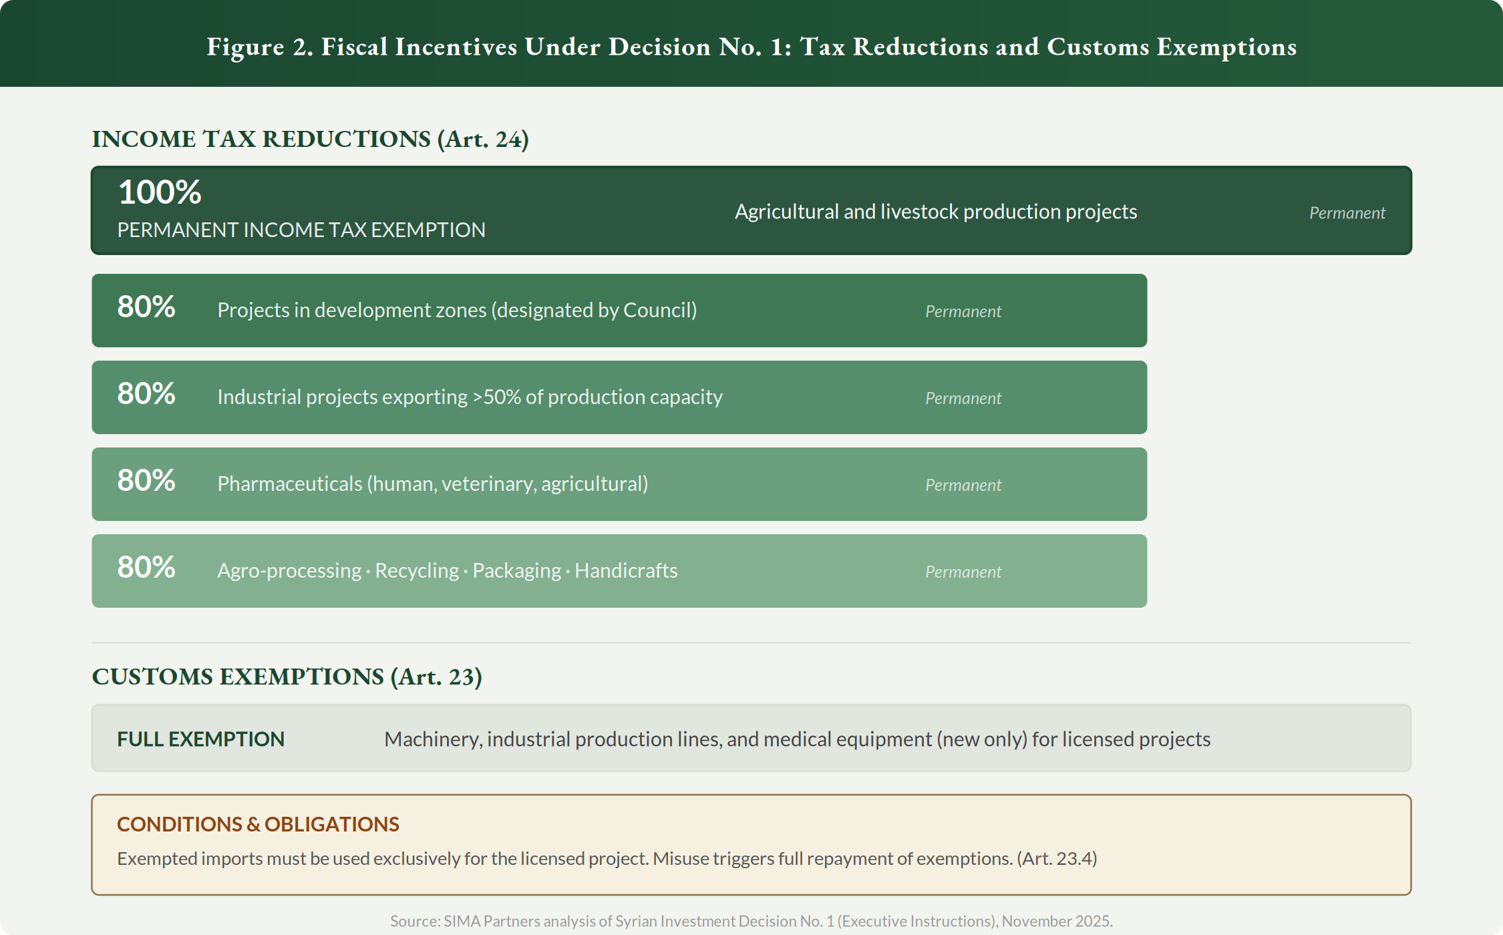Screen dimensions: 1503x935
Task: Select the Customs Exemptions section heading
Action: pos(287,677)
